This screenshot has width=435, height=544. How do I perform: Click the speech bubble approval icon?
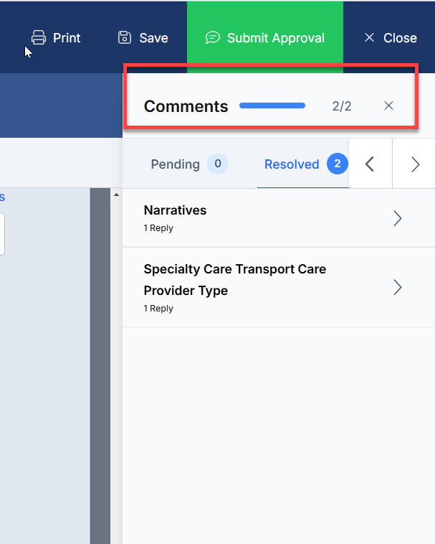213,37
